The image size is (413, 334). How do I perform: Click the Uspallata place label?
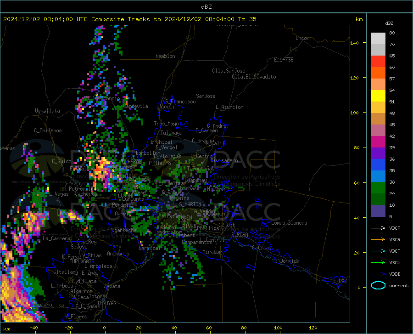click(x=47, y=111)
